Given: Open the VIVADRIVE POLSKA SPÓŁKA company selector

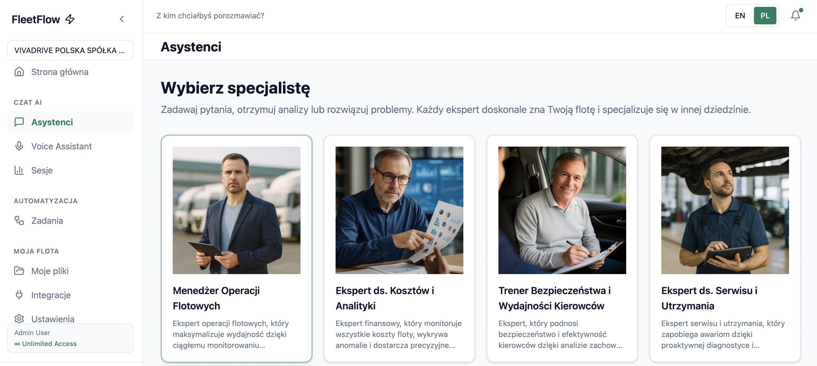Looking at the screenshot, I should pyautogui.click(x=70, y=50).
